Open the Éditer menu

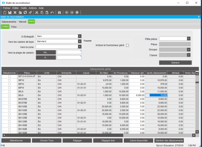pyautogui.click(x=15, y=8)
